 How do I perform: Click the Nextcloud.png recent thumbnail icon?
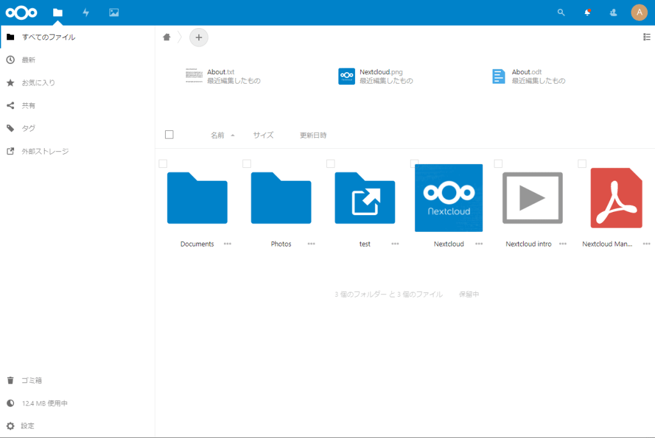347,77
